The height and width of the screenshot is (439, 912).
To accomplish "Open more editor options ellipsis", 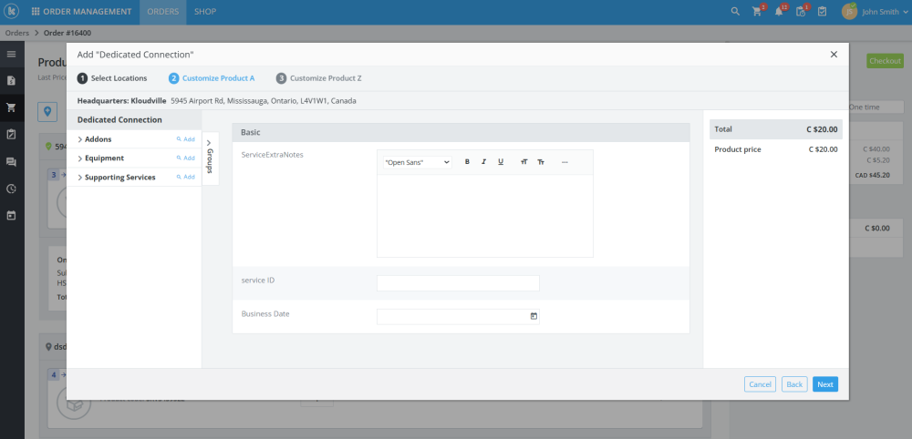I will pyautogui.click(x=565, y=162).
